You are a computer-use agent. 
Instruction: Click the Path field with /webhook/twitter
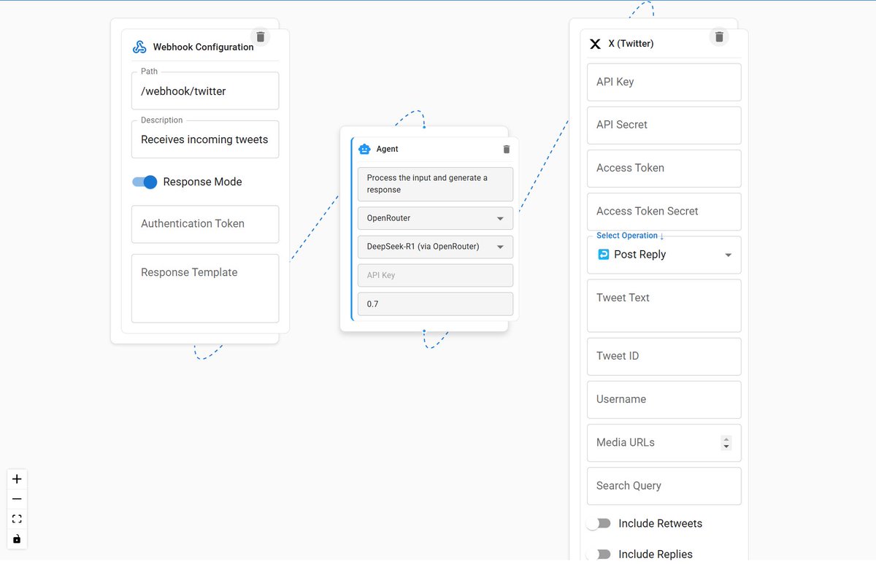205,90
